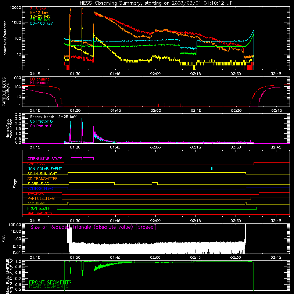Click the Normalized modulation axis label
The height and width of the screenshot is (294, 294).
pyautogui.click(x=9, y=128)
